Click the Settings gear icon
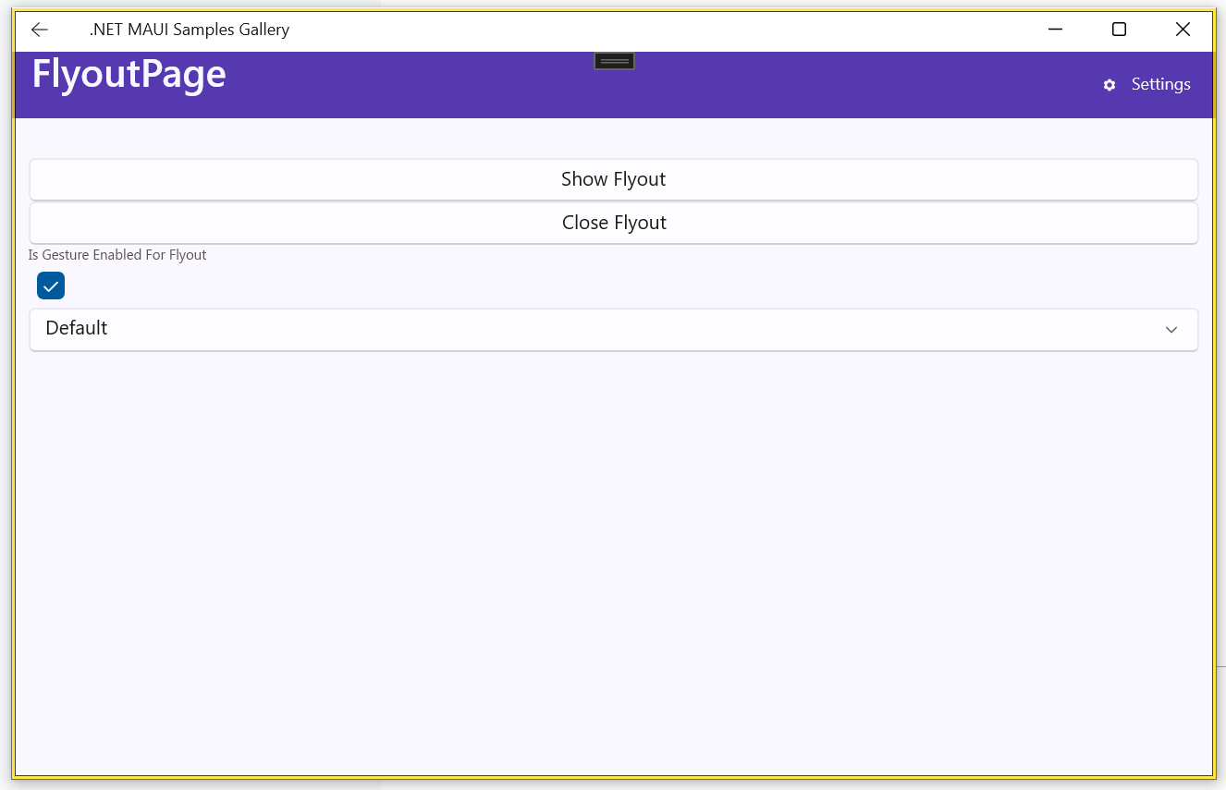Viewport: 1226px width, 790px height. pyautogui.click(x=1110, y=85)
